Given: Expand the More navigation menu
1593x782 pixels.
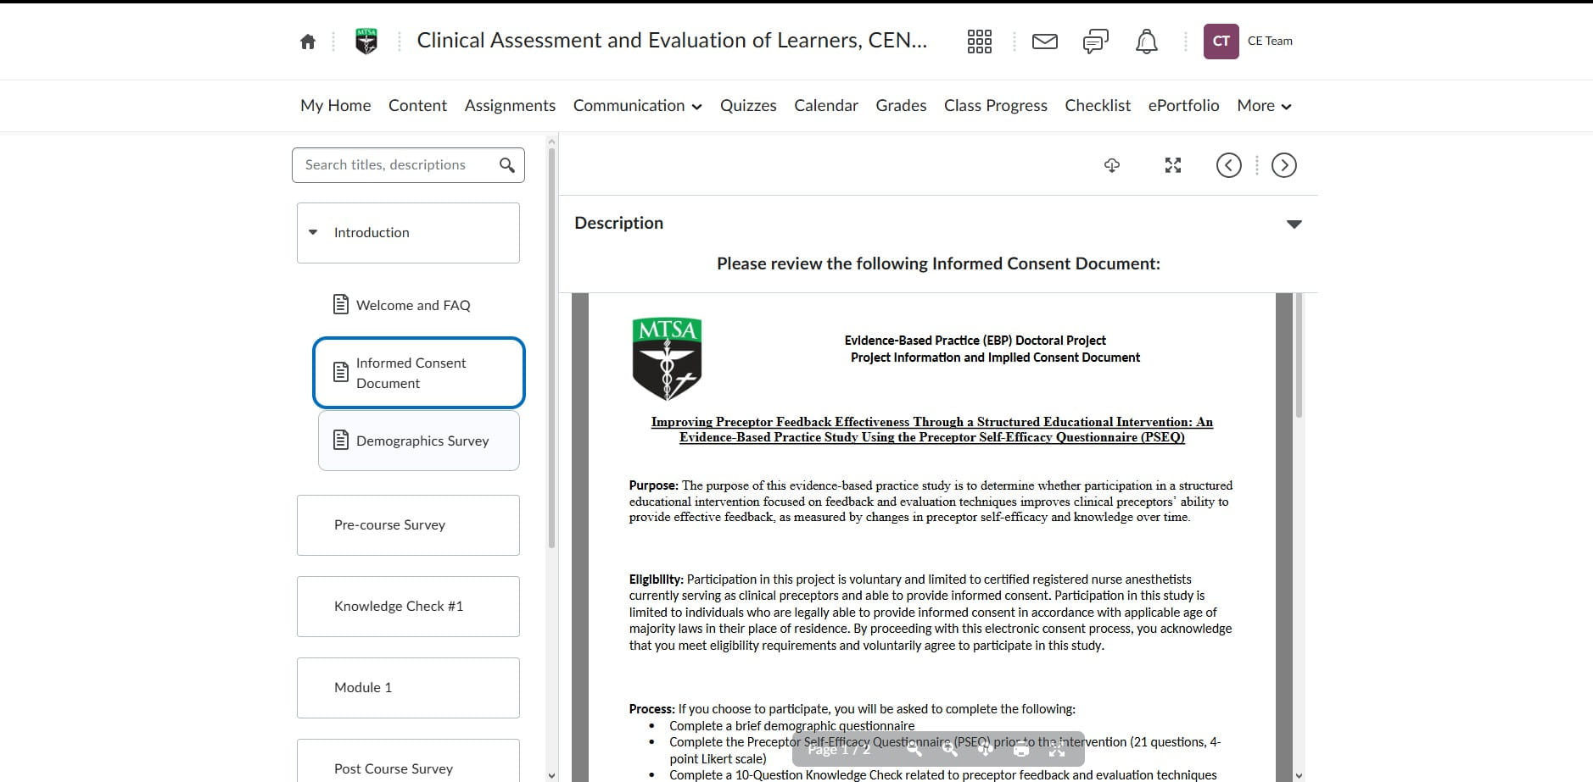Looking at the screenshot, I should (x=1264, y=106).
